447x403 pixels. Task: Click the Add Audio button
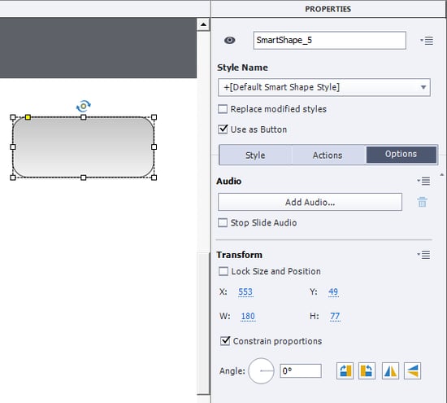310,202
